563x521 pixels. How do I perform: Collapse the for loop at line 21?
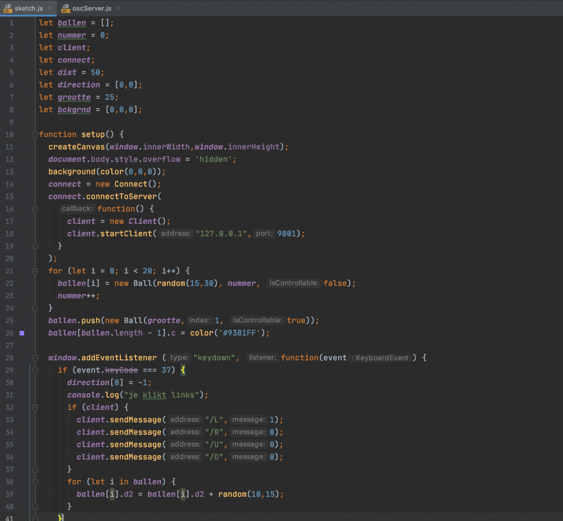click(35, 271)
